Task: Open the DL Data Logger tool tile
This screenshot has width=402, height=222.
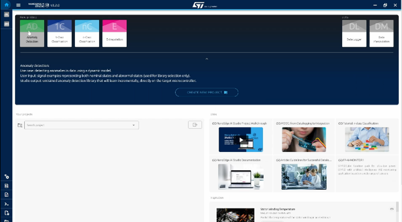Action: [x=354, y=33]
